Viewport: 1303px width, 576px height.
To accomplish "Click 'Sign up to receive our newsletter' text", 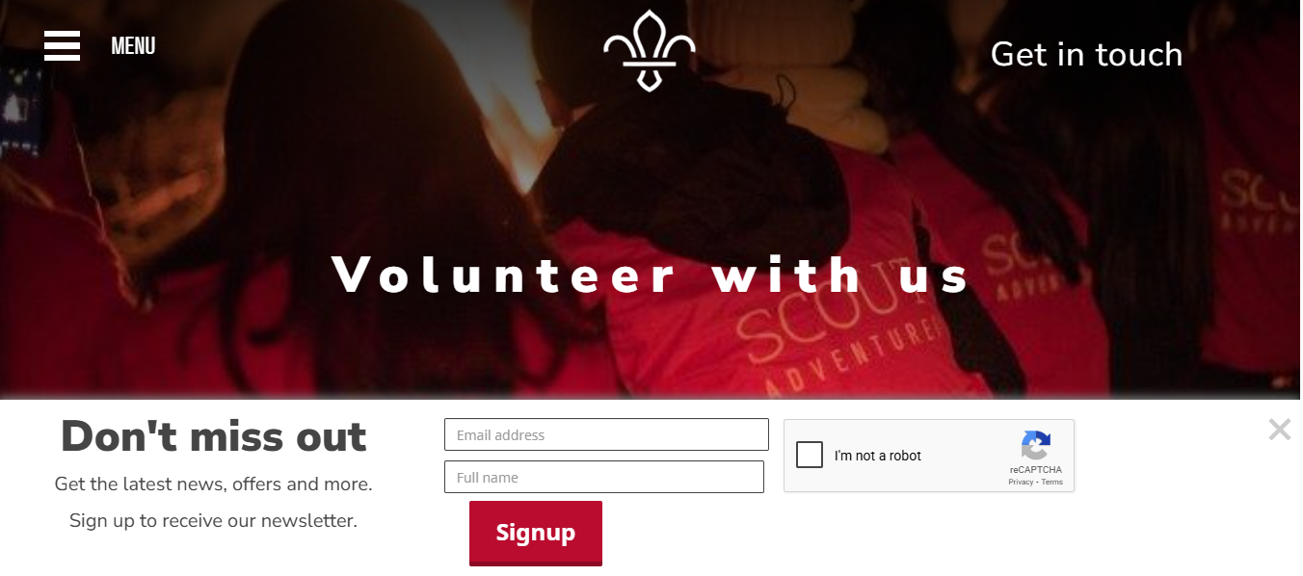I will click(x=213, y=520).
